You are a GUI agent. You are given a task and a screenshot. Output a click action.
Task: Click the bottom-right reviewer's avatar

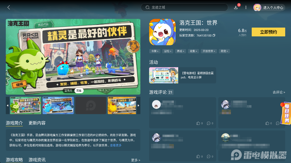coord(225,138)
